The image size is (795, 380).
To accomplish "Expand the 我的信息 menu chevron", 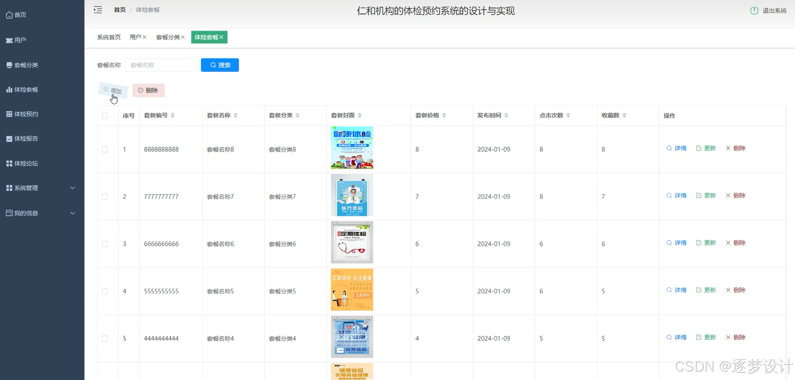I will coord(73,213).
